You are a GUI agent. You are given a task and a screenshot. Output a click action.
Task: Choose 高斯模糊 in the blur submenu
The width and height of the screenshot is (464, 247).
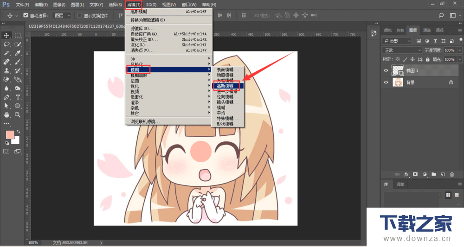(227, 86)
